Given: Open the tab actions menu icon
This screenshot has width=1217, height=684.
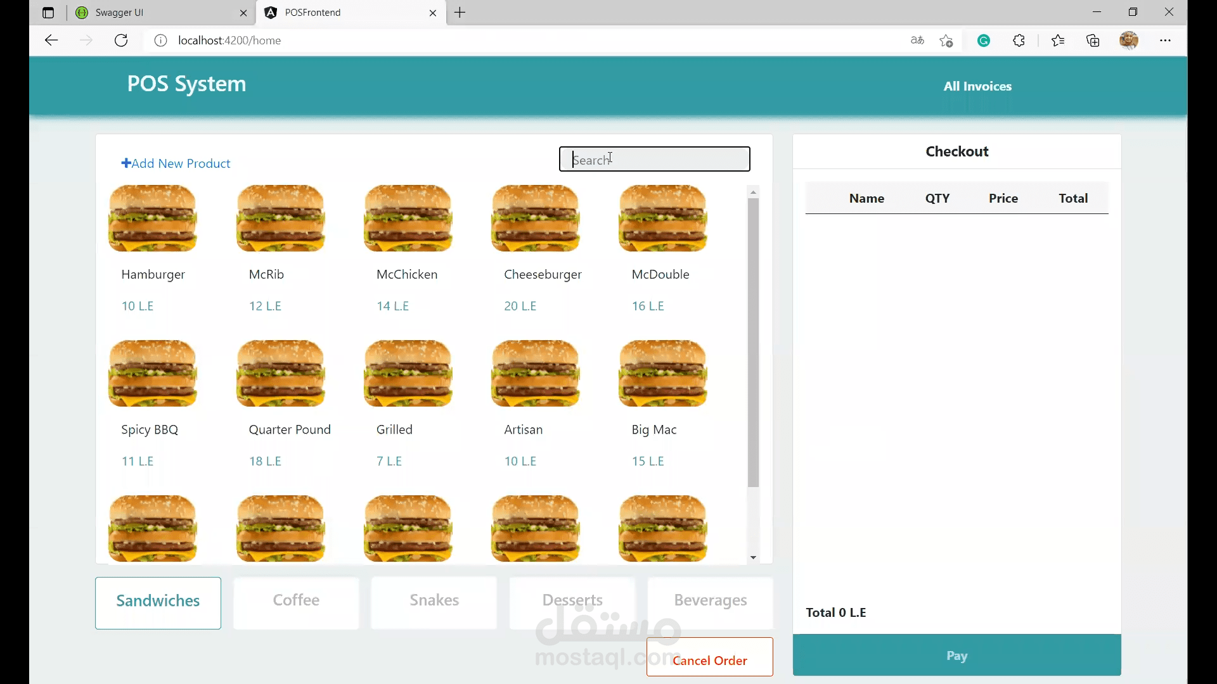Looking at the screenshot, I should point(48,13).
